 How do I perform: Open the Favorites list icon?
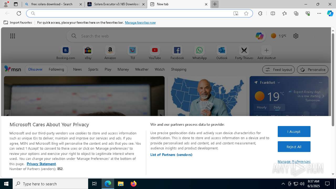point(285,13)
